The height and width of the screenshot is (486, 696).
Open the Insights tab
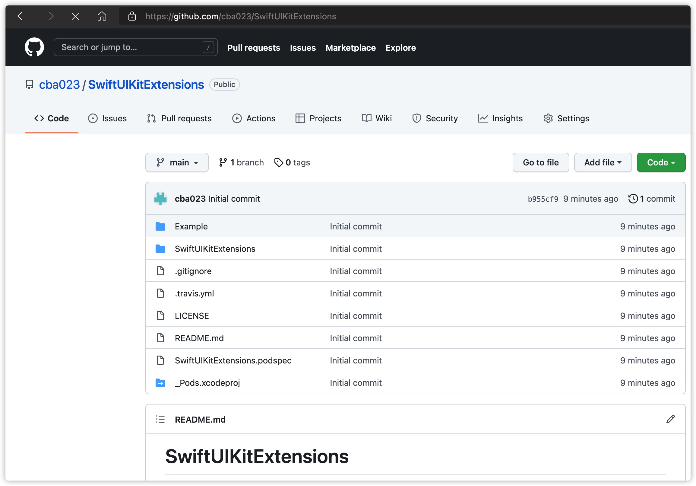pyautogui.click(x=501, y=118)
